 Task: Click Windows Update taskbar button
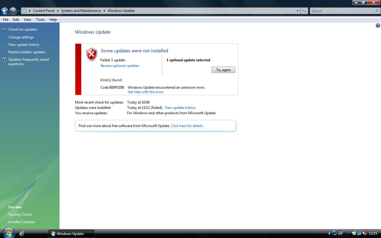point(71,234)
